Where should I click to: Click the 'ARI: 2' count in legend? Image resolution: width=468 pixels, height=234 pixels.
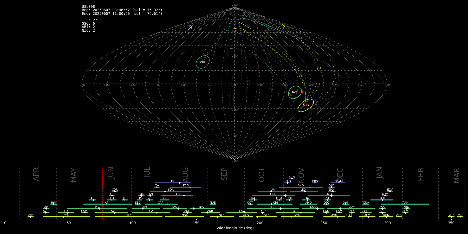[88, 27]
